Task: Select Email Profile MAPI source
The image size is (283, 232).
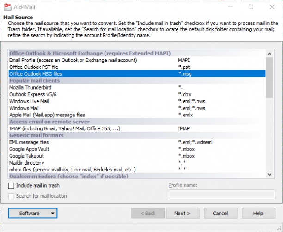Action: pos(137,60)
